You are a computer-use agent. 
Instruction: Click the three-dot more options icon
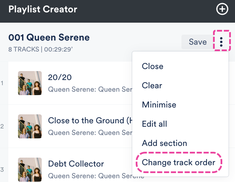pyautogui.click(x=222, y=42)
